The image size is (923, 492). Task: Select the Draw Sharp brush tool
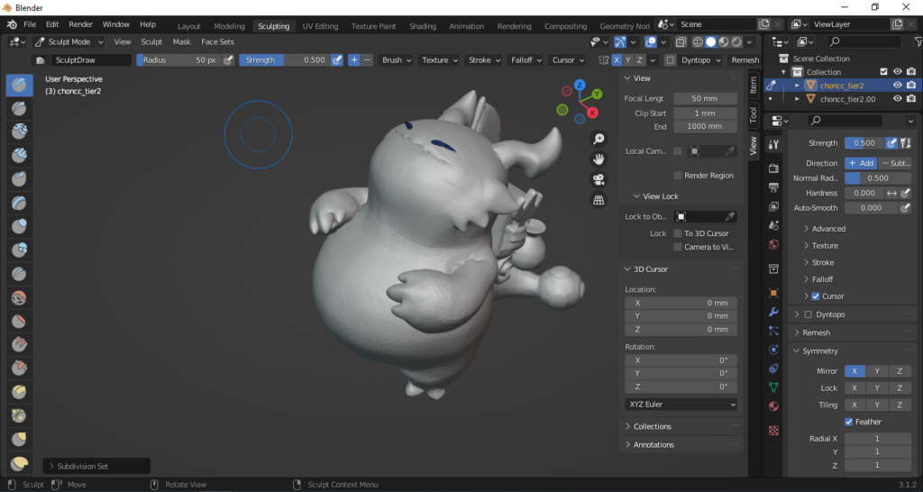tap(20, 109)
